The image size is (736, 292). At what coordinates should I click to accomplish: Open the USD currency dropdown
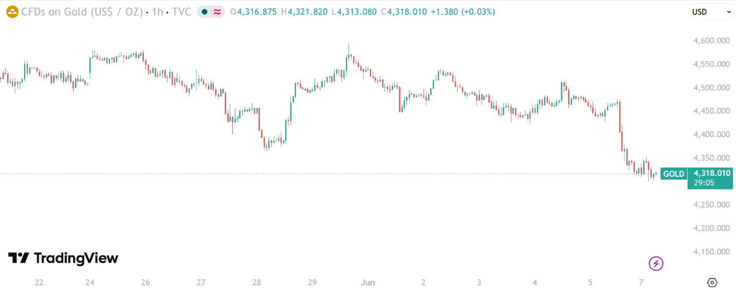[712, 12]
